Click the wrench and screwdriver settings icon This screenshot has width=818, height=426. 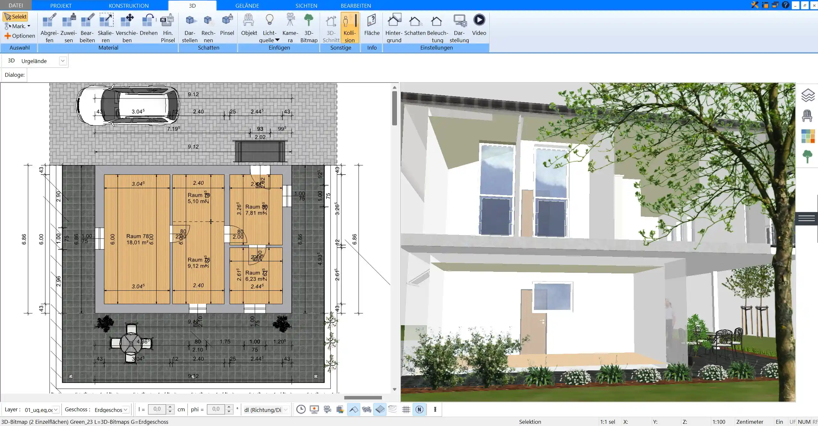[755, 5]
